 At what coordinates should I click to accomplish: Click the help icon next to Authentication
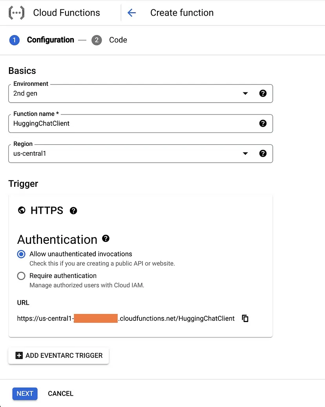point(106,238)
